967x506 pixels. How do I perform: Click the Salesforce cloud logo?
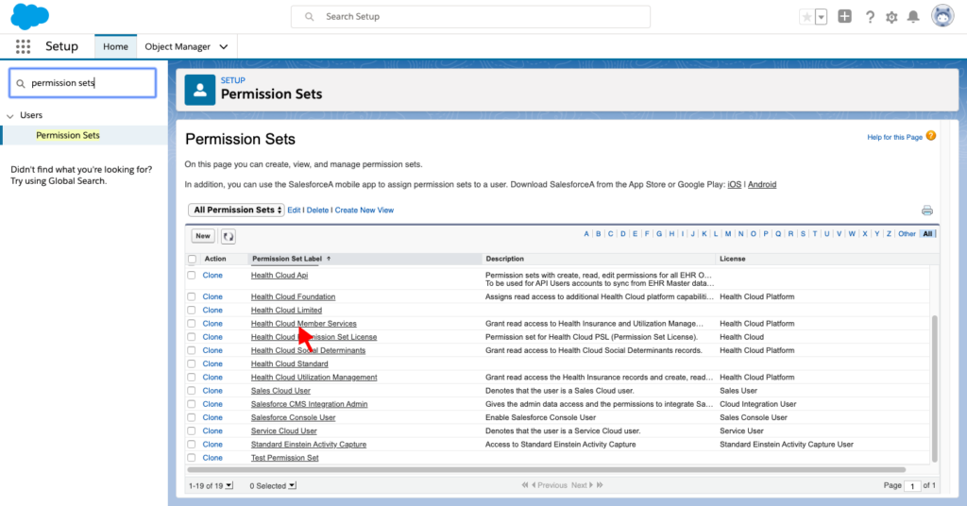29,16
